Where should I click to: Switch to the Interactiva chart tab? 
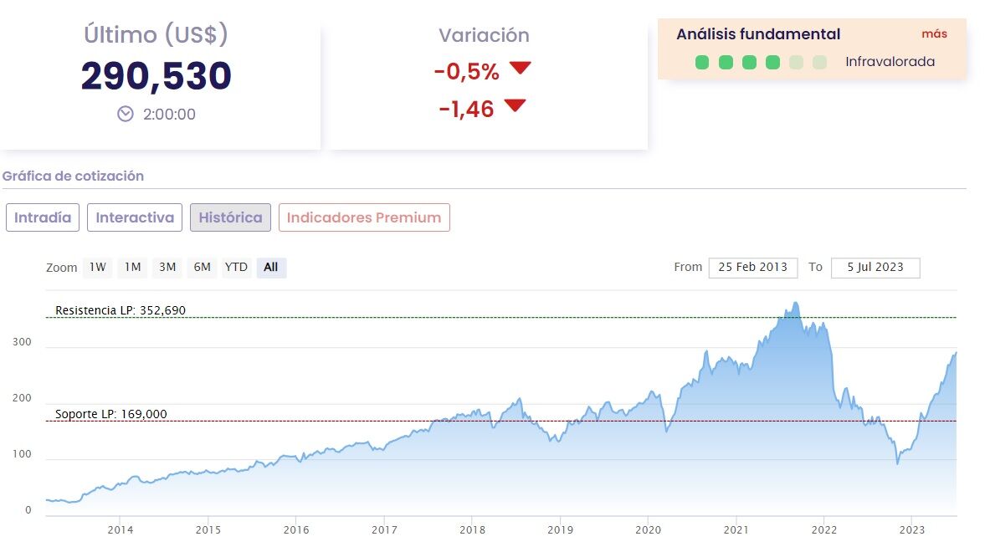point(135,217)
